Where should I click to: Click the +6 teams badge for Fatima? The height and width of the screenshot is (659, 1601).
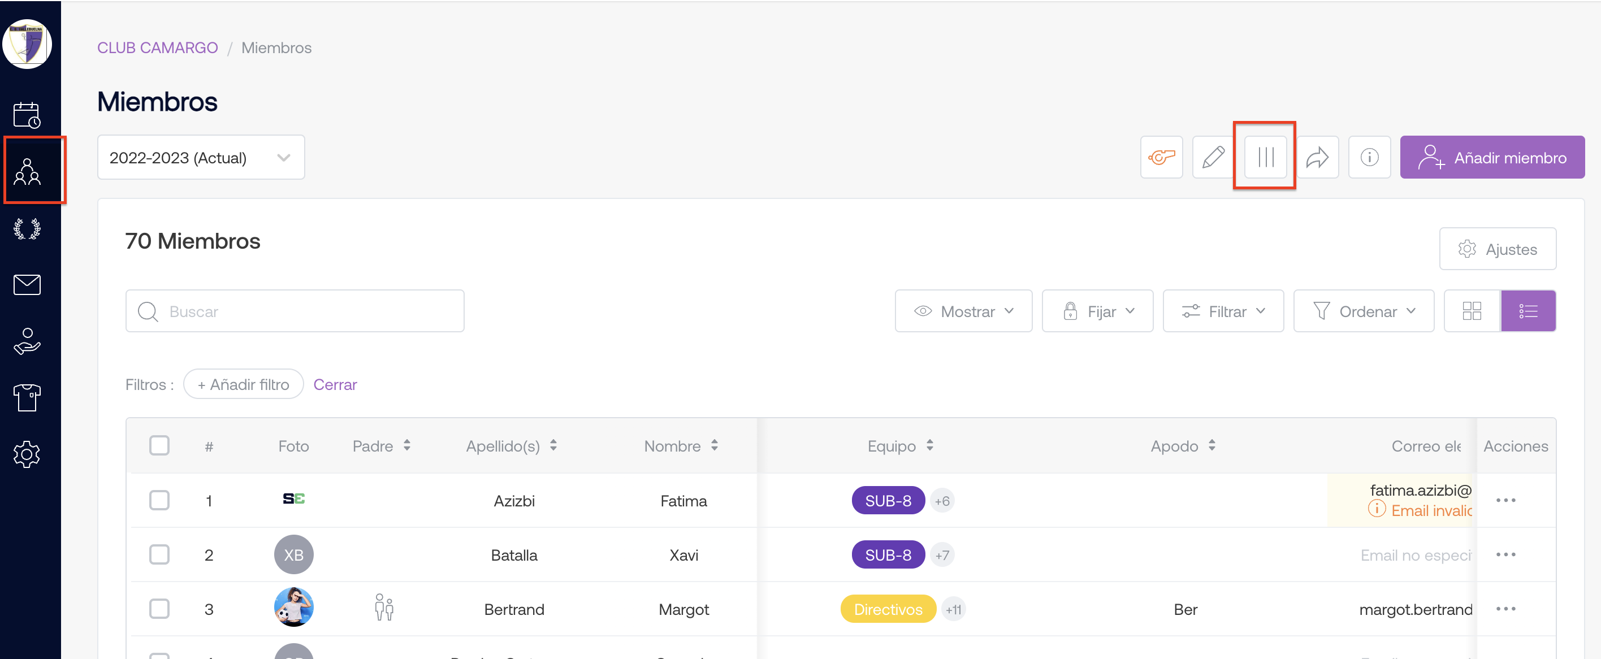[x=942, y=501]
